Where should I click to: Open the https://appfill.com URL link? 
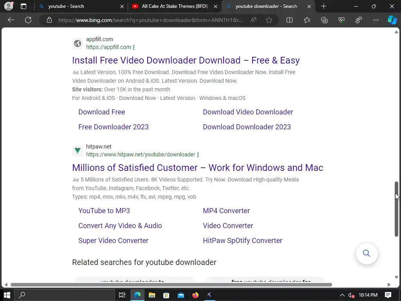click(108, 47)
